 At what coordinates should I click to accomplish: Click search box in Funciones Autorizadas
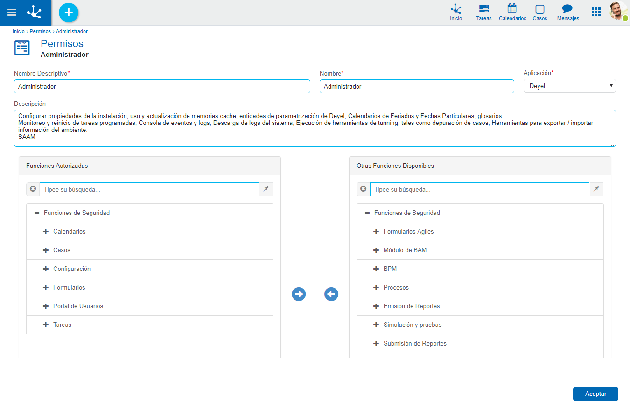149,189
